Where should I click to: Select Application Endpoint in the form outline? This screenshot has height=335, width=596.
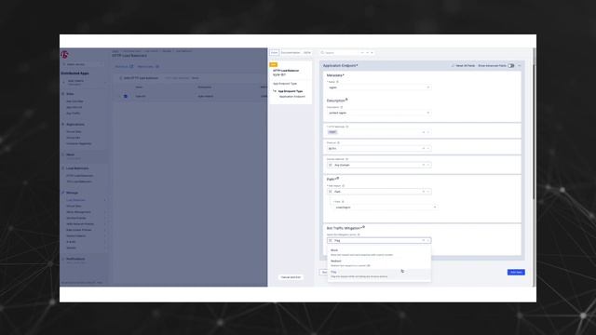(x=291, y=97)
